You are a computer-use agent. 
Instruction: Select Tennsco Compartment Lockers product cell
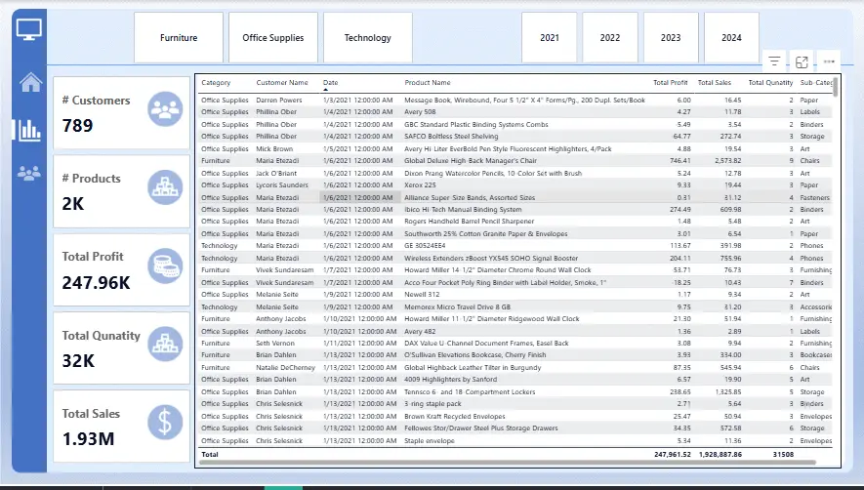click(470, 391)
